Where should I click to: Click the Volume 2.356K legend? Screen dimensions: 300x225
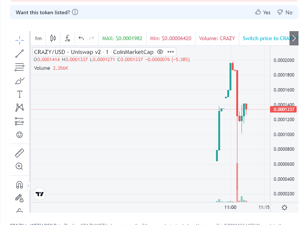point(51,68)
